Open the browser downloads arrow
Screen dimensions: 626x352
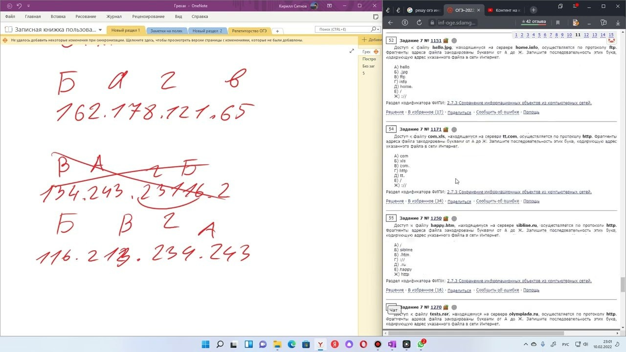click(x=618, y=22)
